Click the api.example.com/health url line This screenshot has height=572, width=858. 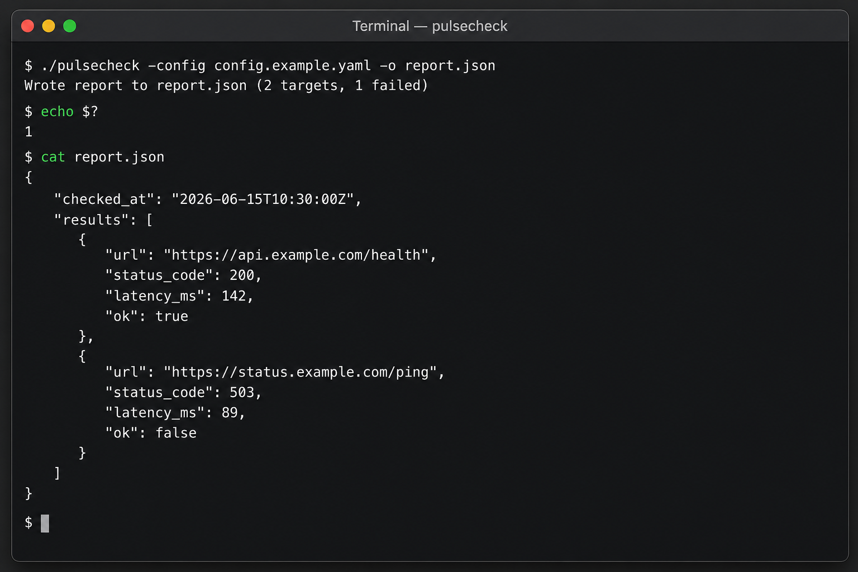271,255
